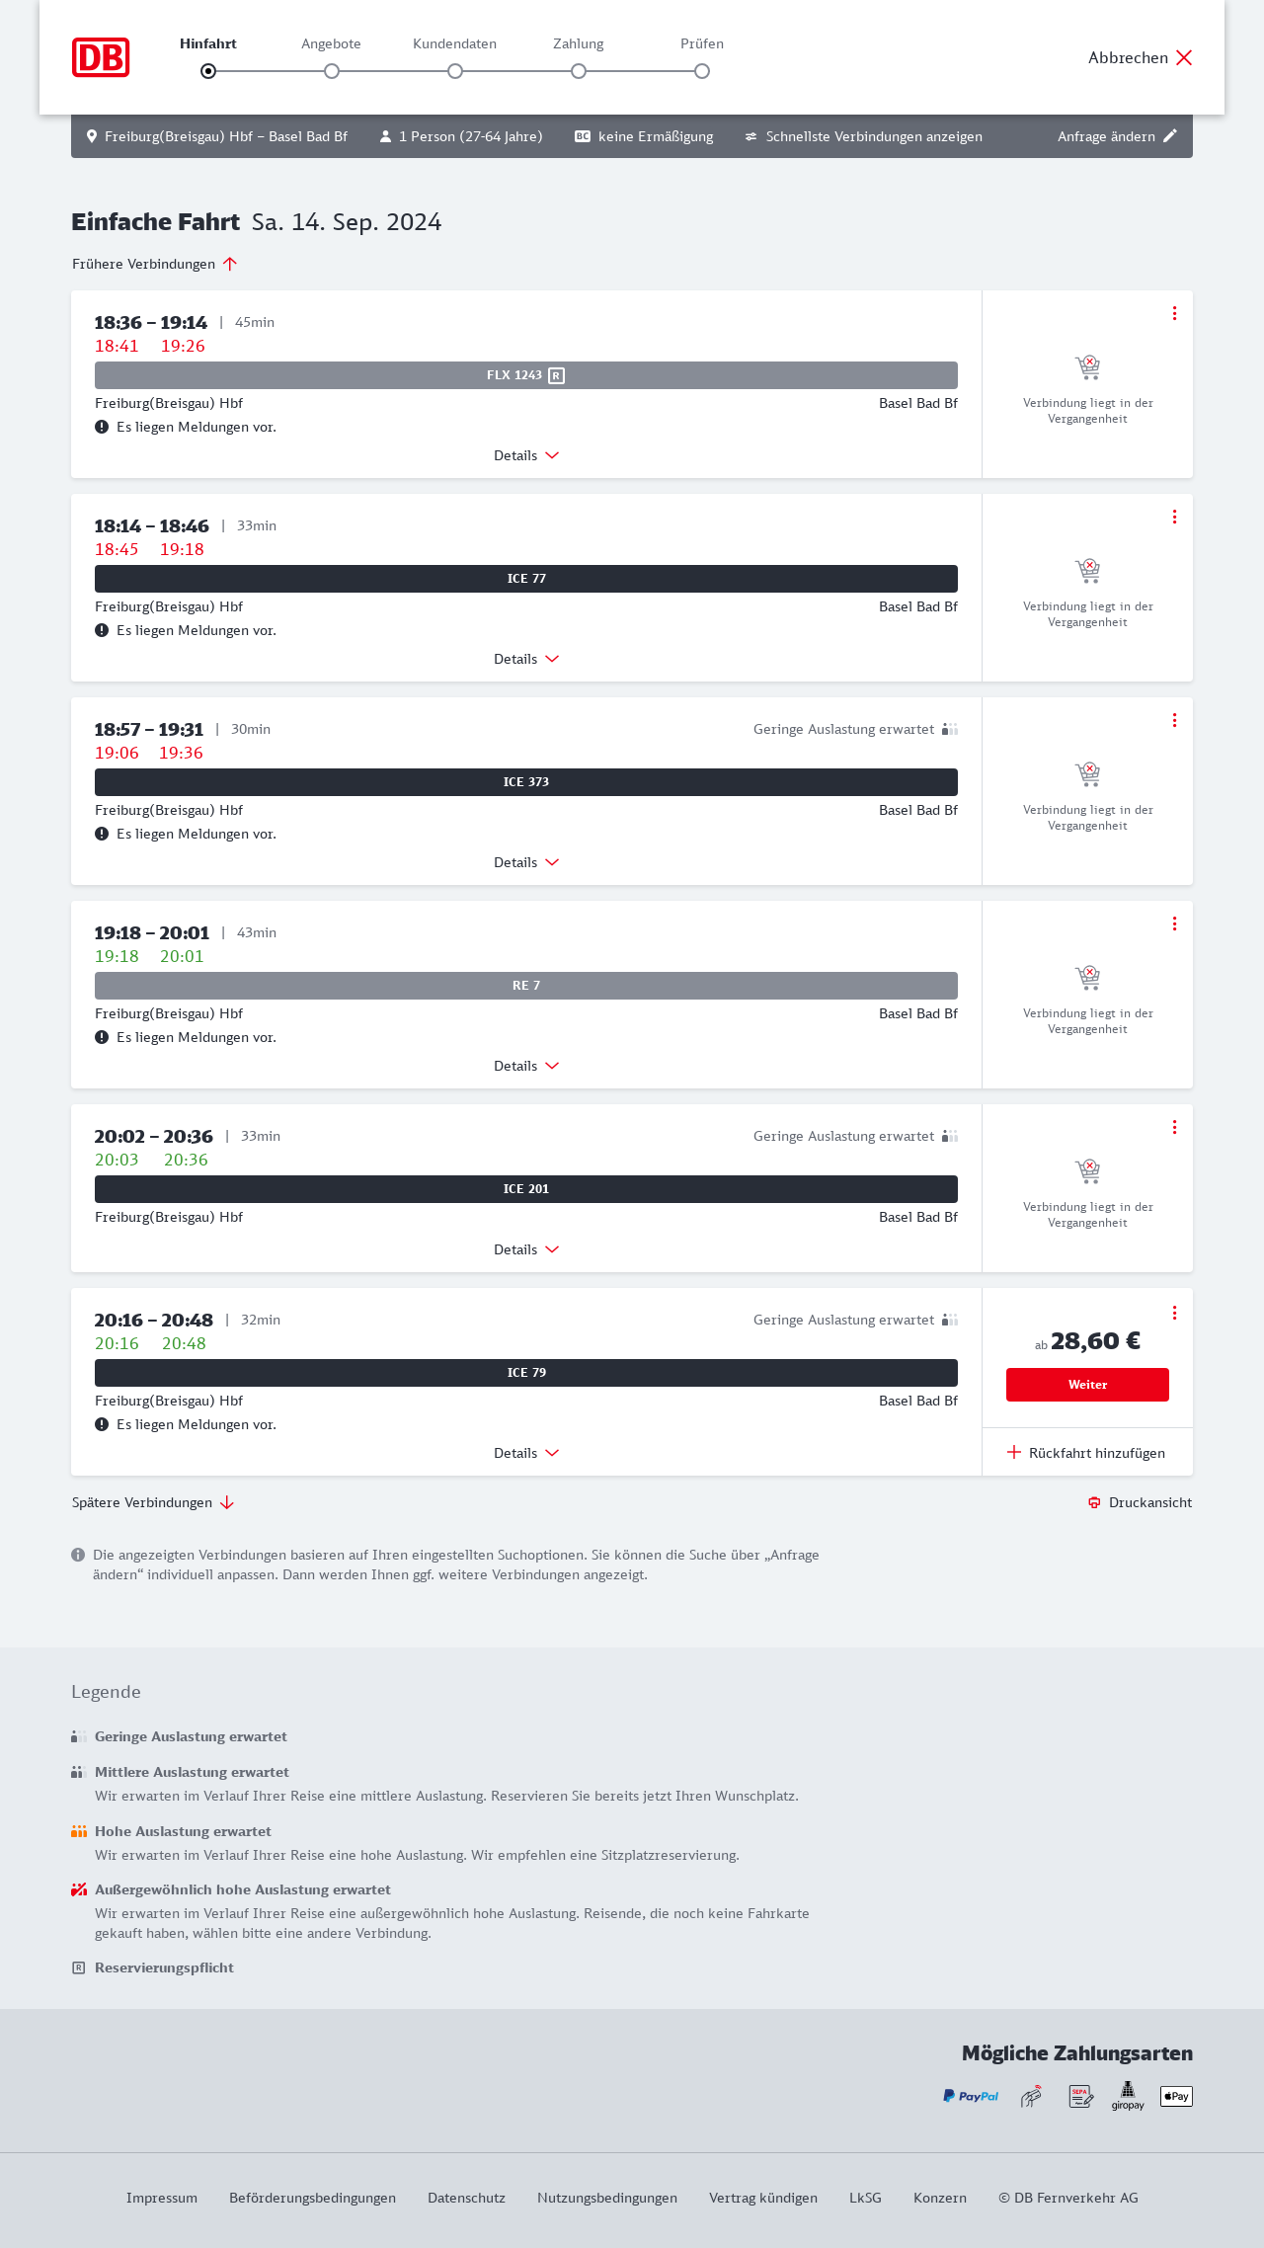
Task: Click the pencil icon beside Anfrage ändern
Action: click(x=1170, y=136)
